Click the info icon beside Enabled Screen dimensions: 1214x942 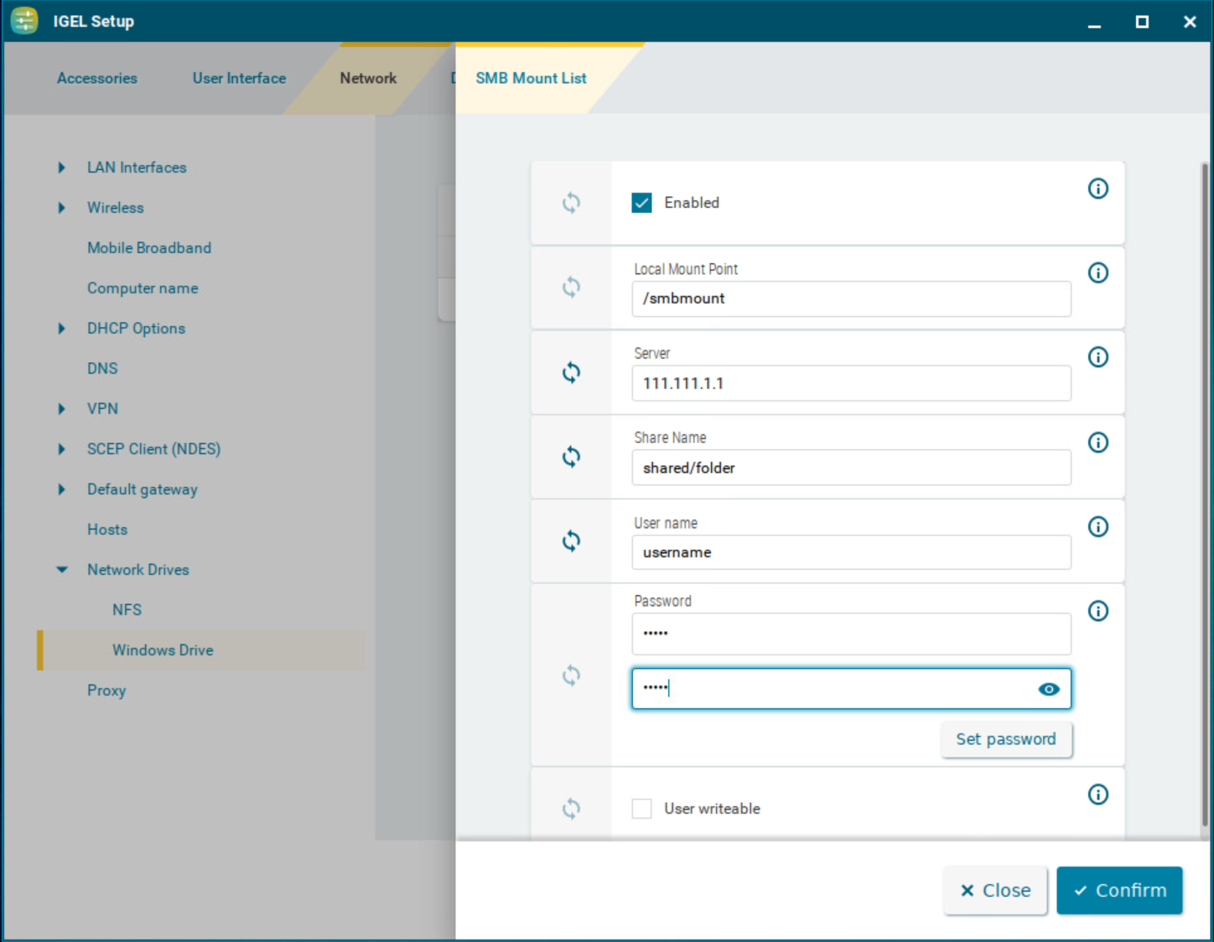coord(1097,189)
